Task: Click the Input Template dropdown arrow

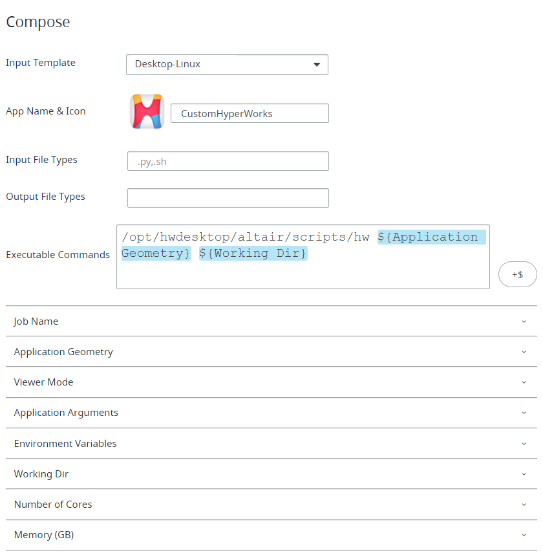Action: pos(317,65)
